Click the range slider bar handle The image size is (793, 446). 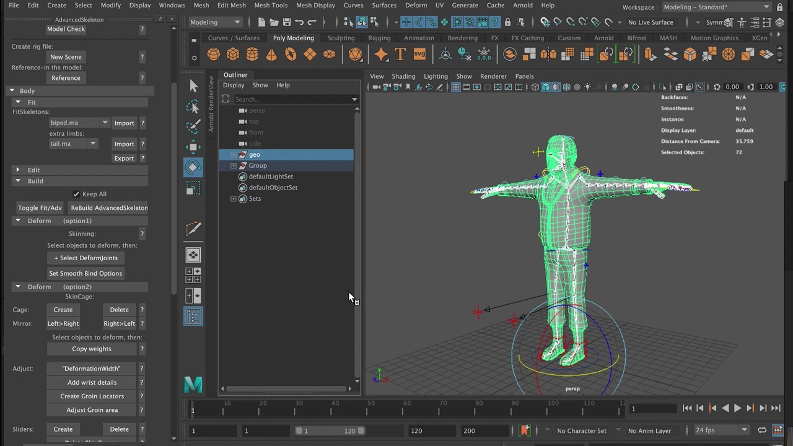(330, 431)
